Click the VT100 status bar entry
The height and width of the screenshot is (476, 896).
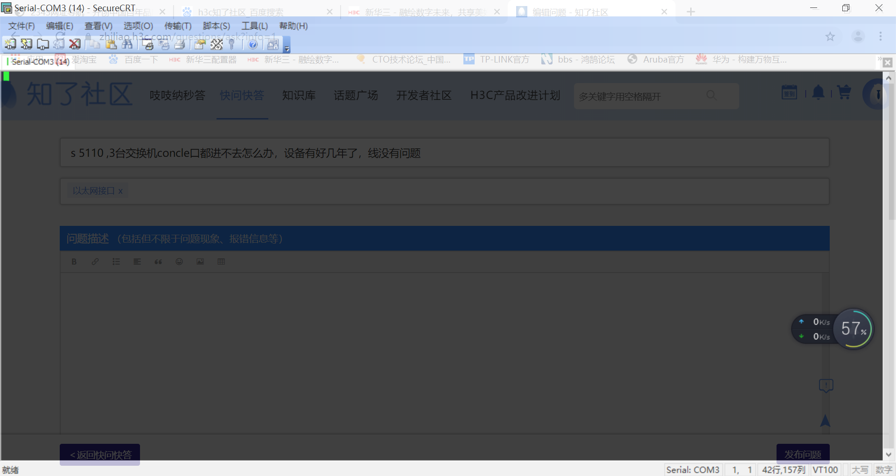[826, 469]
